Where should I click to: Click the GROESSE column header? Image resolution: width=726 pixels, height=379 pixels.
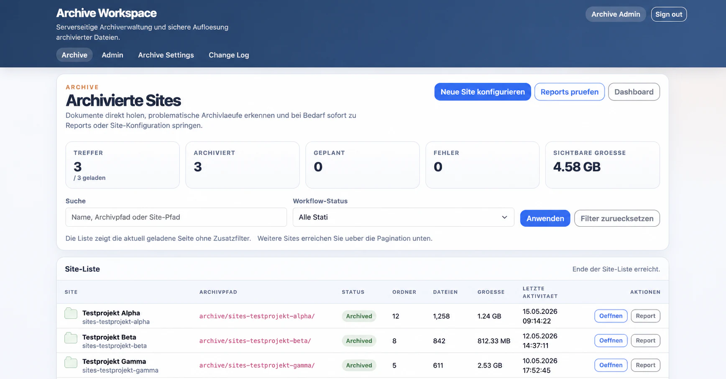pos(491,292)
